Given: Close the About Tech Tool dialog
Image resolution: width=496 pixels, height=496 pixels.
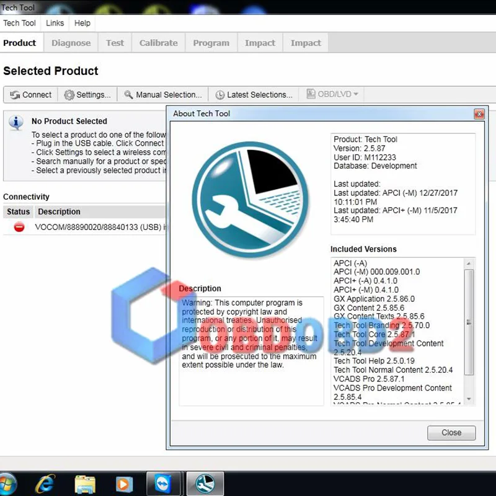Looking at the screenshot, I should pyautogui.click(x=451, y=432).
